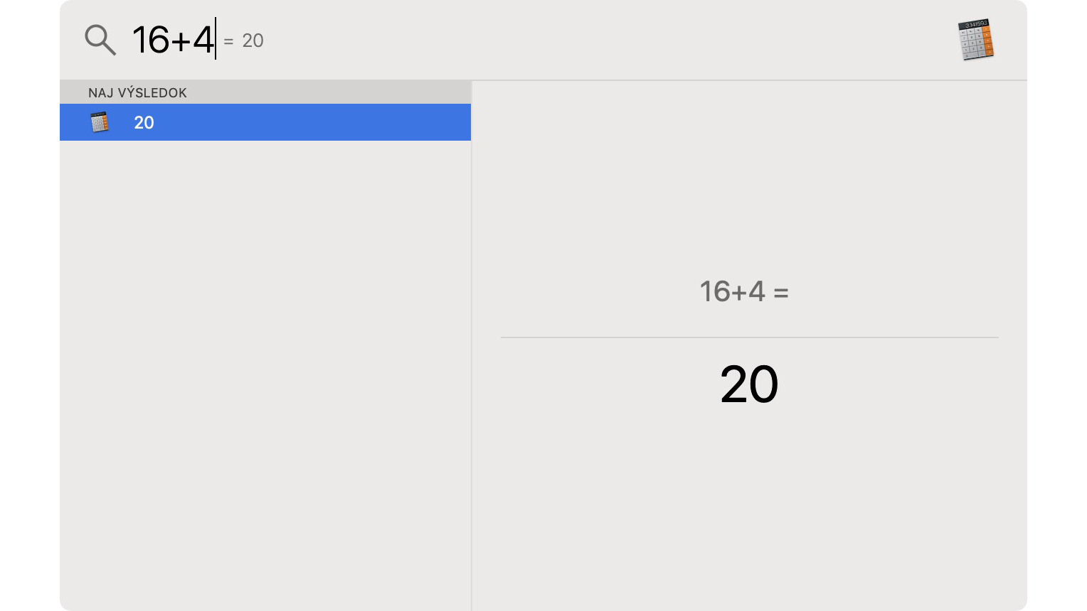Click the vertical splitter between list and preview
The width and height of the screenshot is (1087, 611).
[472, 345]
